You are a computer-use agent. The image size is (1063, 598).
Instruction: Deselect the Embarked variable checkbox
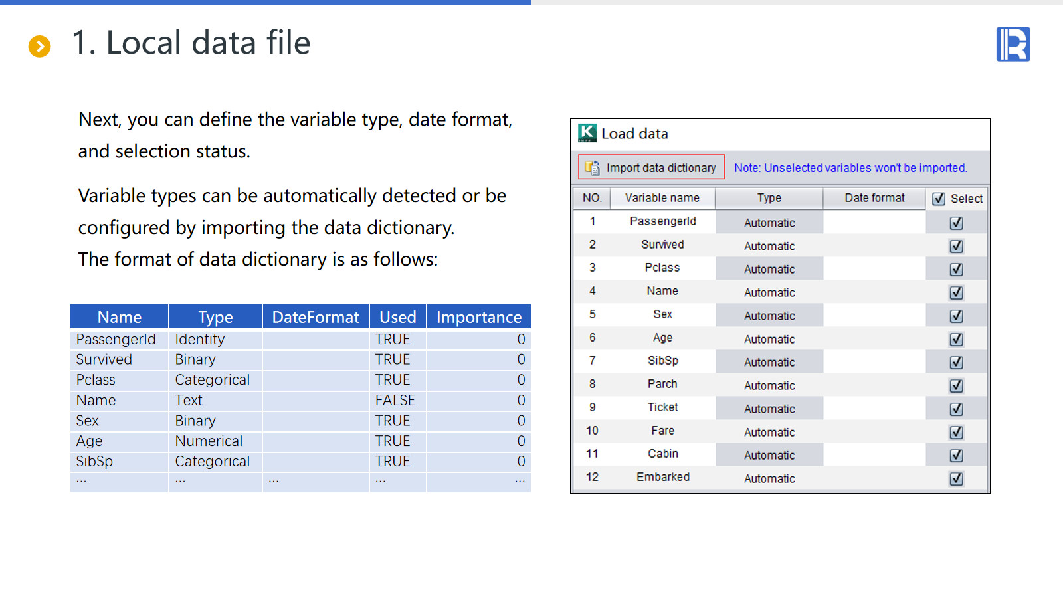coord(956,479)
